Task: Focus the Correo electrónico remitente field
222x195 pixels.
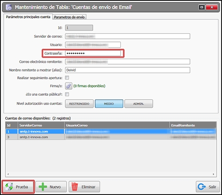Action: (x=127, y=61)
